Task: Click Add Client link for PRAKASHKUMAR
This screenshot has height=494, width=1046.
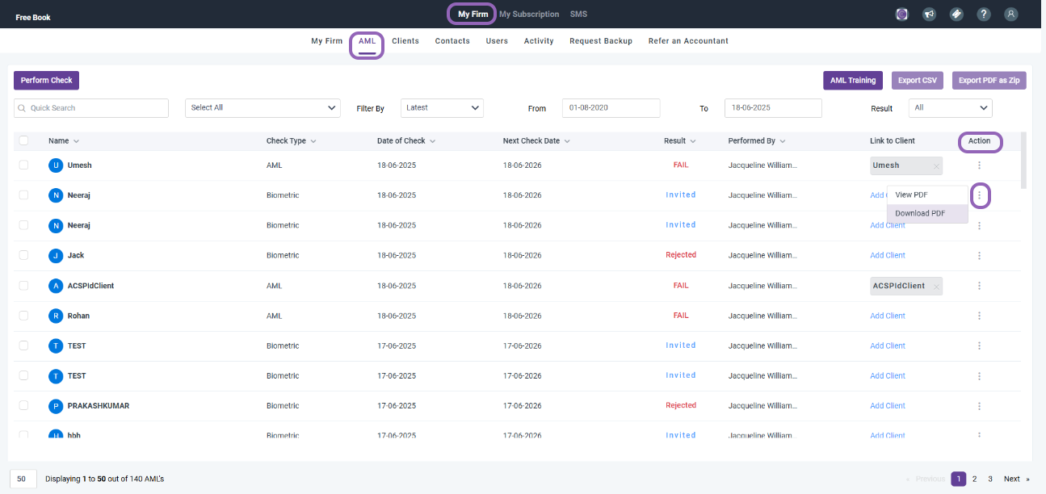Action: coord(888,406)
